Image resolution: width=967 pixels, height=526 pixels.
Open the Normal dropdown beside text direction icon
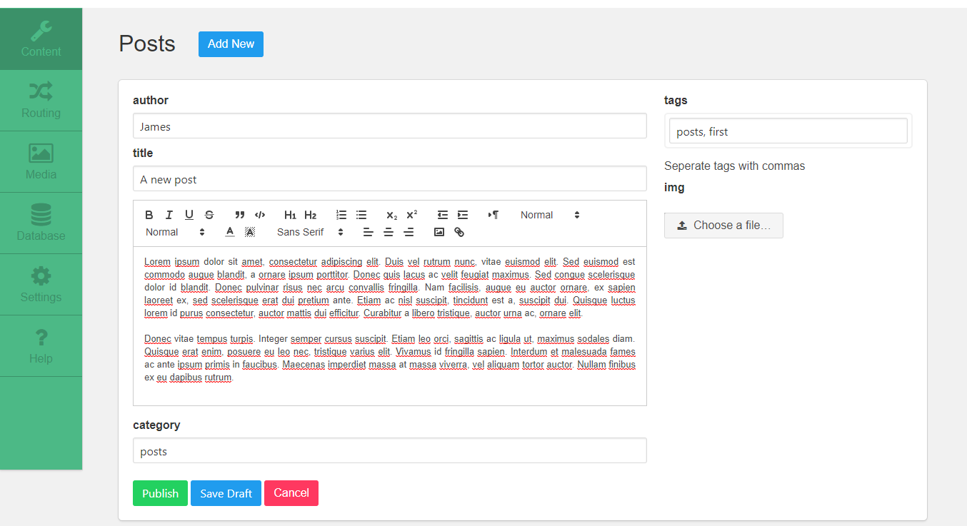[549, 215]
